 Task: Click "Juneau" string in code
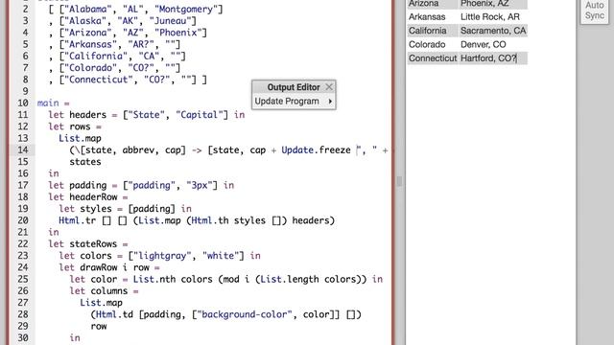pyautogui.click(x=170, y=21)
